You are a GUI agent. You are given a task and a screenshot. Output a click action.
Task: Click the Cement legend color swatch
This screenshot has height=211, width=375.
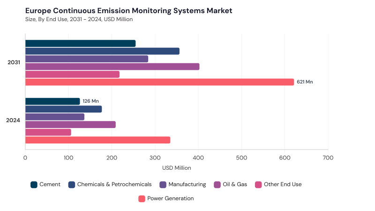click(x=34, y=185)
